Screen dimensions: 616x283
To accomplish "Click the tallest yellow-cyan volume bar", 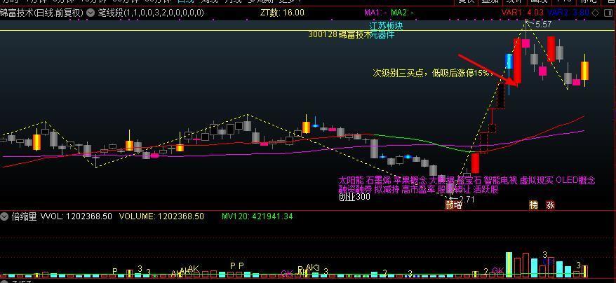I will (509, 265).
